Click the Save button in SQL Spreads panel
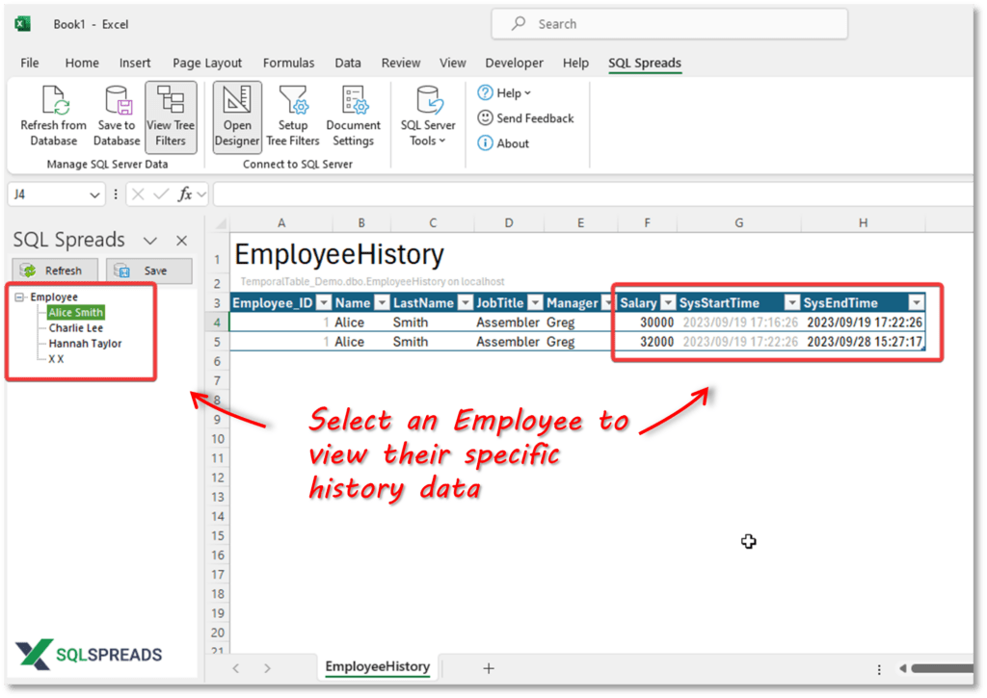987x698 pixels. 149,270
